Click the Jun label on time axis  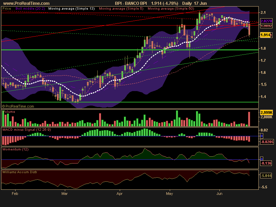tap(219, 194)
